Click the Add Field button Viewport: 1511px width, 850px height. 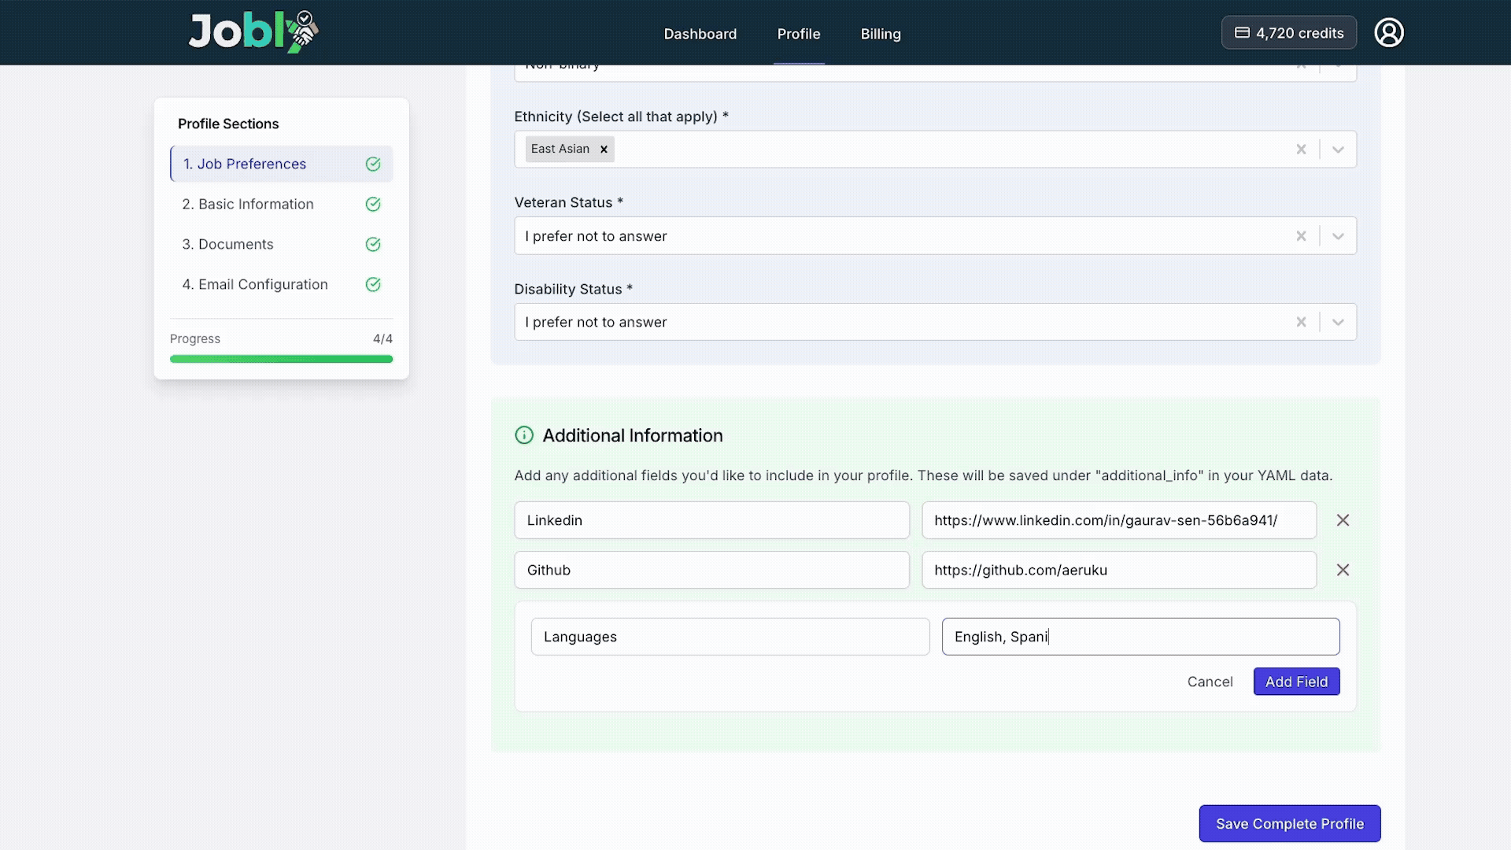point(1295,682)
